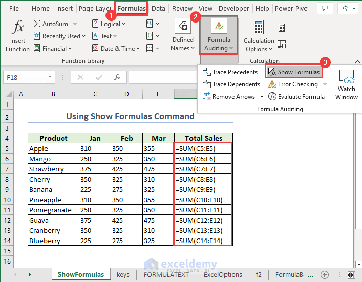The height and width of the screenshot is (282, 362).
Task: Select row 5 header
Action: click(x=7, y=148)
